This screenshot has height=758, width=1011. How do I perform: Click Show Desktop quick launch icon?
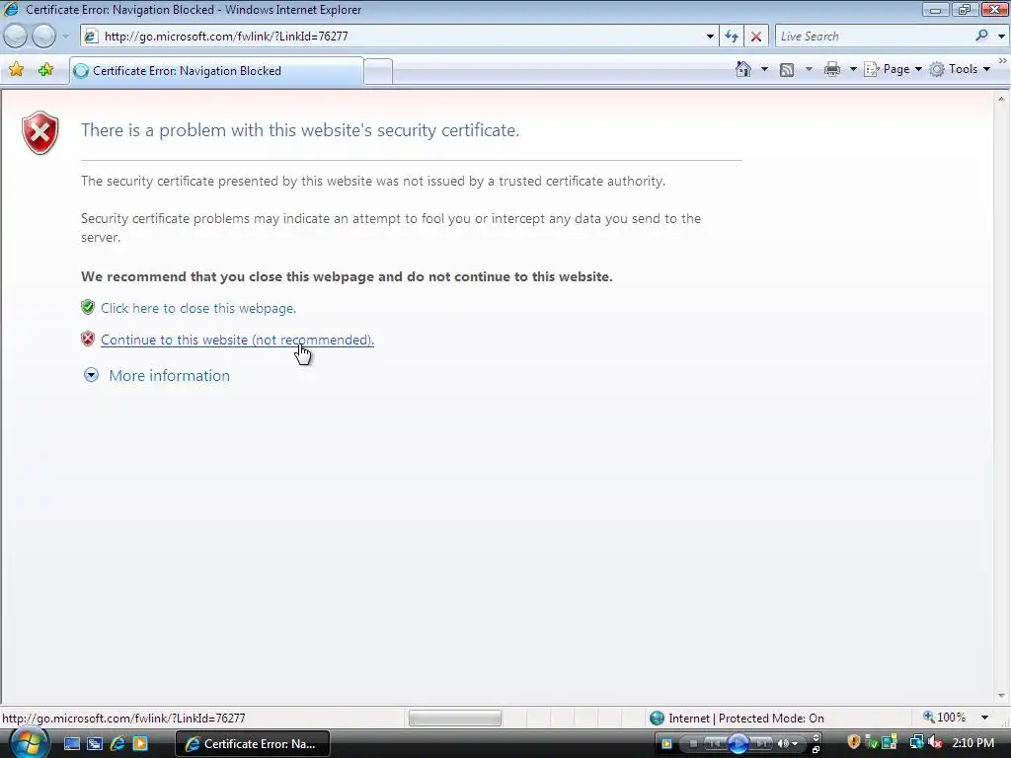[71, 744]
